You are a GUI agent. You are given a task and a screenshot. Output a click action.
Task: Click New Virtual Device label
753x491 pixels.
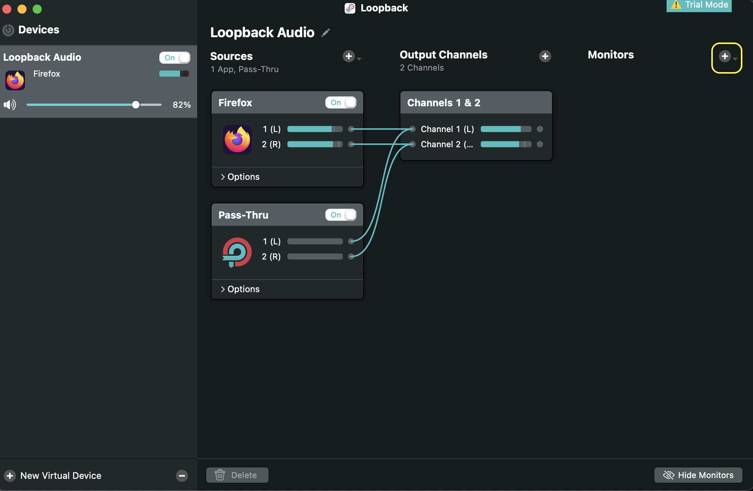tap(61, 475)
